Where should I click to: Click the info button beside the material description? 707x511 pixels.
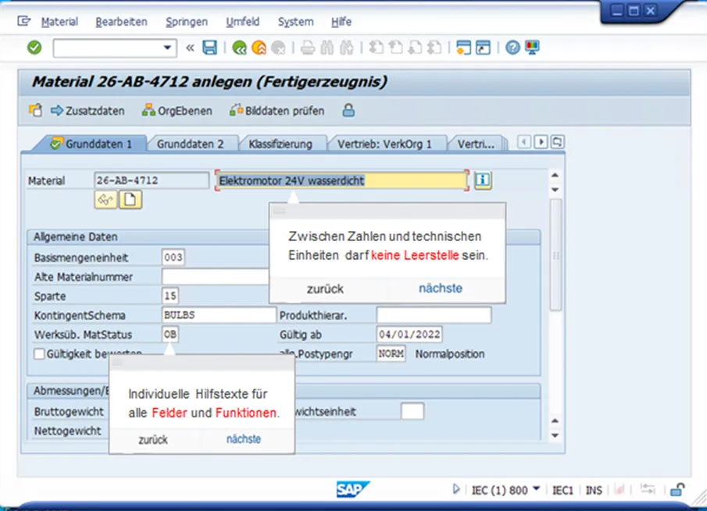[482, 179]
